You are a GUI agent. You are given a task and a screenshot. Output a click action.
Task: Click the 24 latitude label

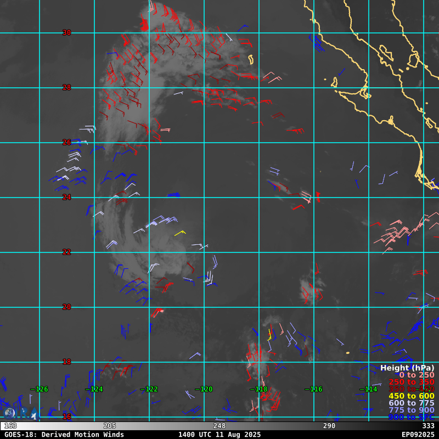tap(66, 197)
